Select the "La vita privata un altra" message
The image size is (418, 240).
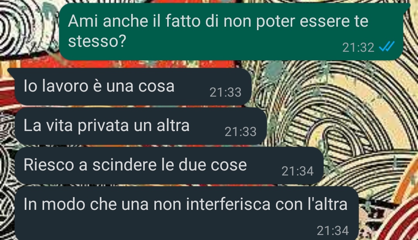(x=140, y=126)
